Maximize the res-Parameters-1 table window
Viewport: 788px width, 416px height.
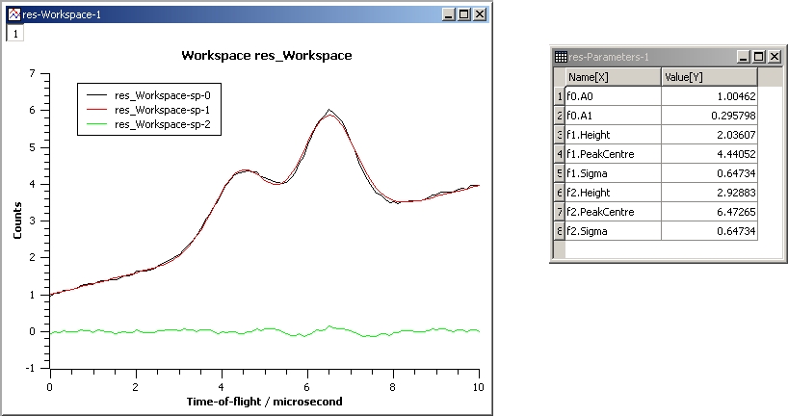(758, 57)
